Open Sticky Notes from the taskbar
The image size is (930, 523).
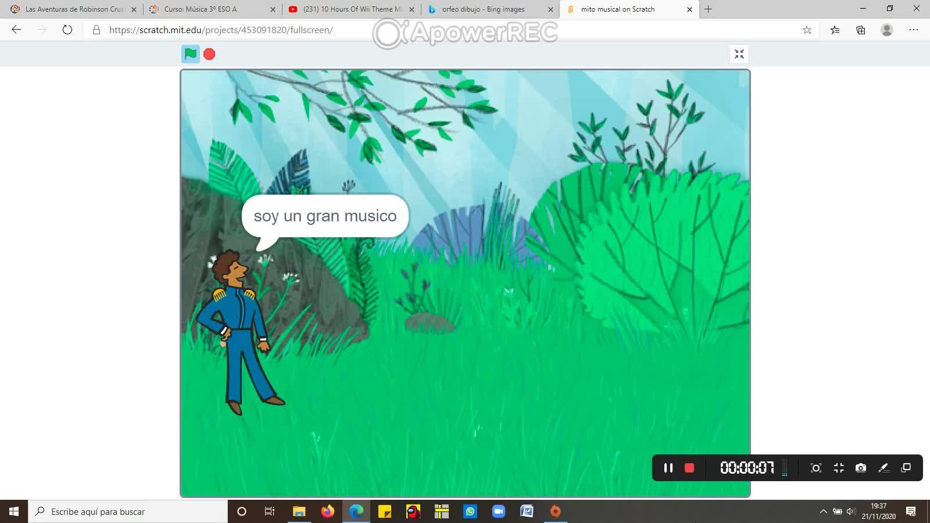385,511
